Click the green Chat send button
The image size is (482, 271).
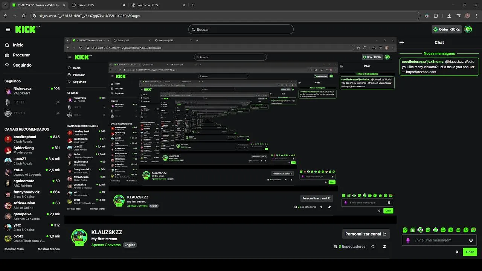click(470, 252)
